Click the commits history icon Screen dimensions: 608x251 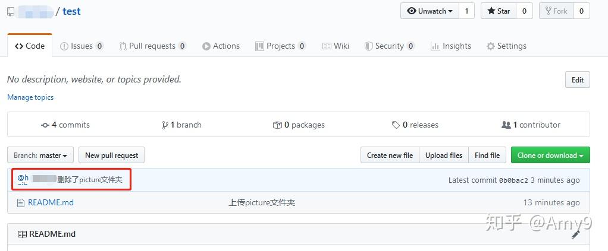tap(45, 125)
